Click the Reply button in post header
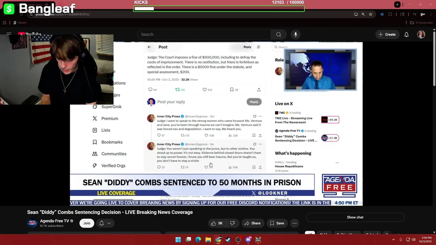 click(247, 47)
